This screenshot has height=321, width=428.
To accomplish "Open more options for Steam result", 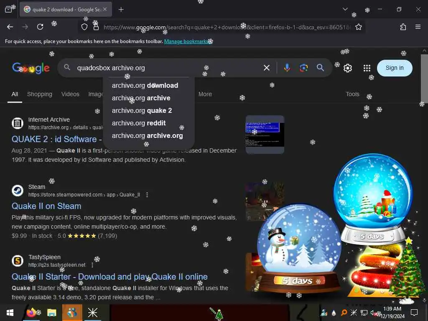I will point(147,195).
